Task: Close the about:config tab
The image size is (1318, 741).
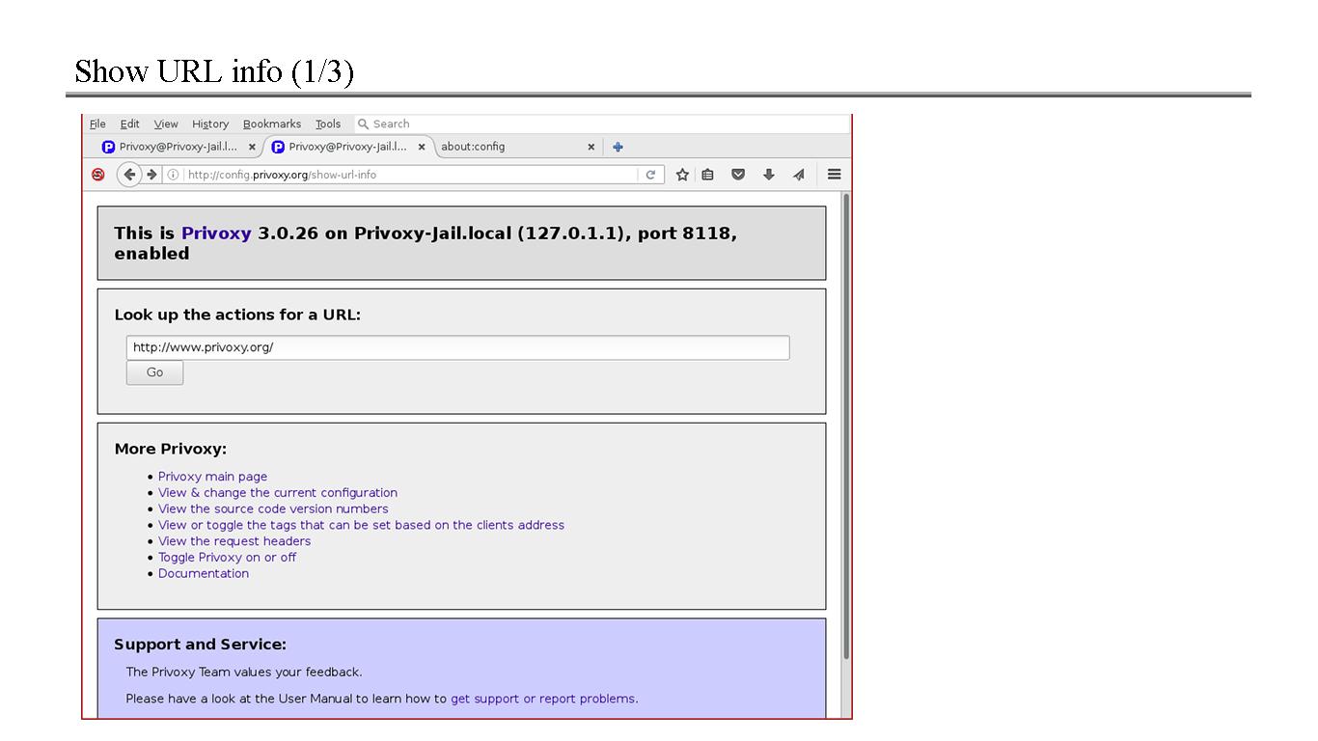Action: point(591,147)
